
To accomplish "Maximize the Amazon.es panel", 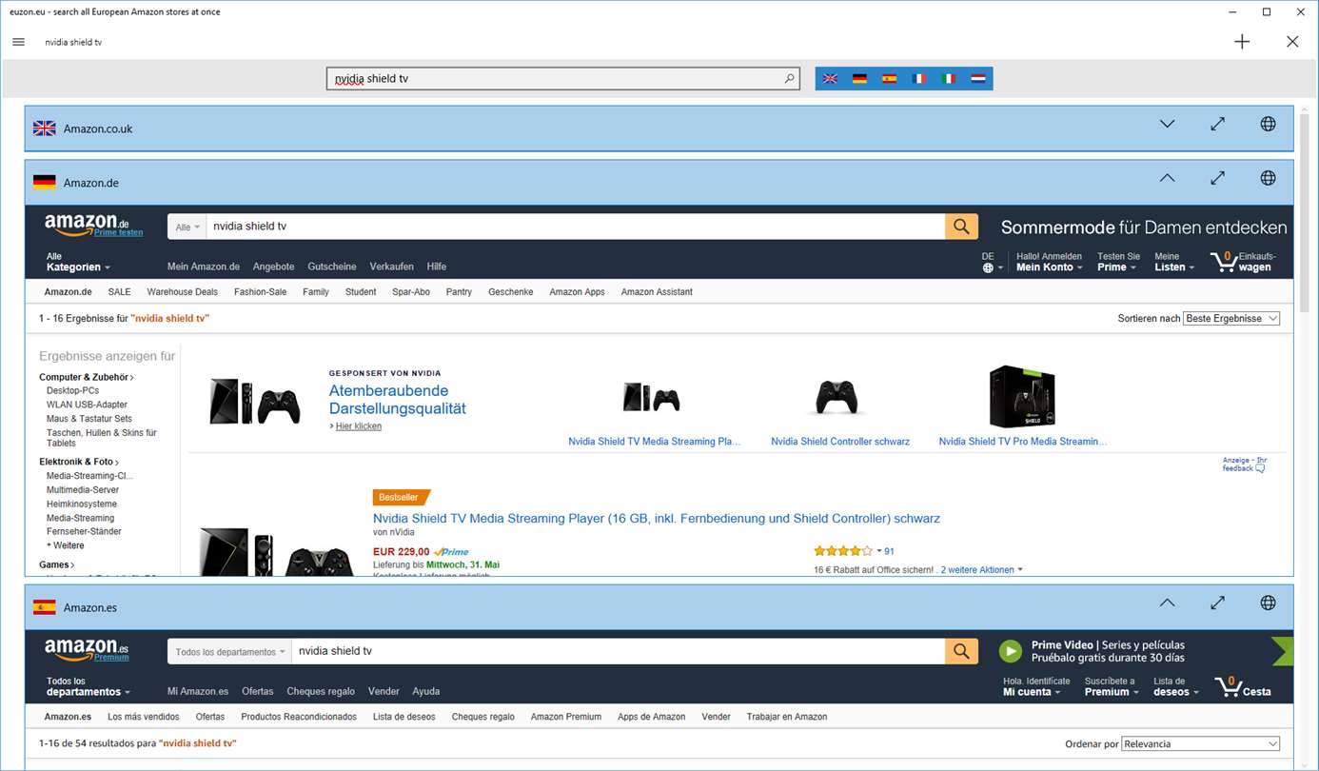I will pyautogui.click(x=1218, y=603).
